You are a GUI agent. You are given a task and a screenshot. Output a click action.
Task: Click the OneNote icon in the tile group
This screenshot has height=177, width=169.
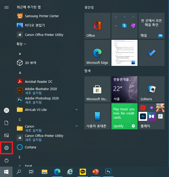133,26
